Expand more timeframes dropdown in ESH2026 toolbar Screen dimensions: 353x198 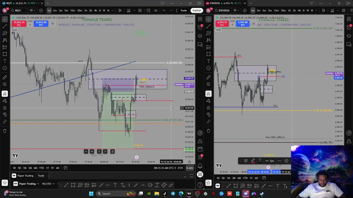coord(316,10)
